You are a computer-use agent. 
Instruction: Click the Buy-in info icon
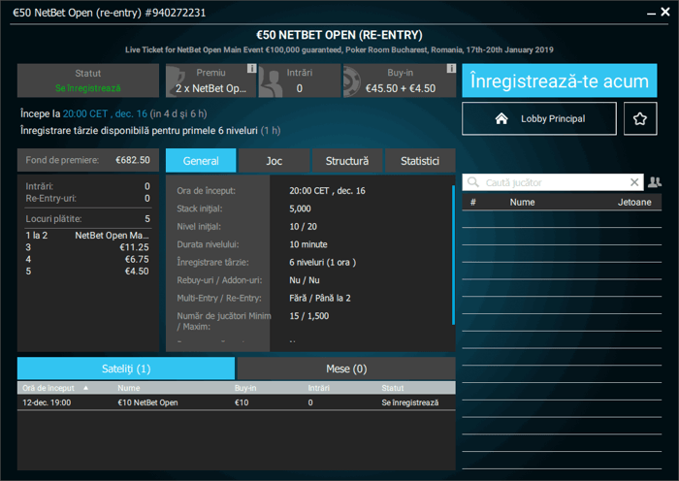click(451, 69)
